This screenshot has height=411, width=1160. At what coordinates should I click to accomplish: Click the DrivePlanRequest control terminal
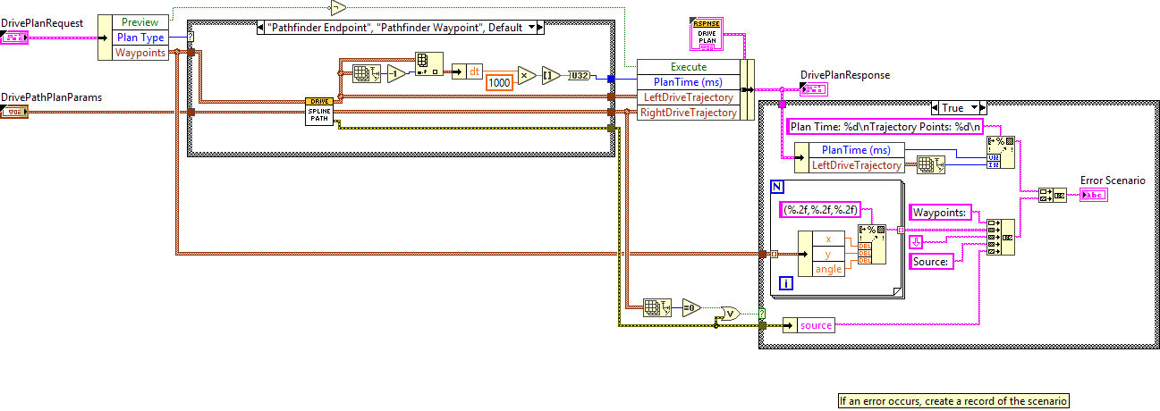16,38
